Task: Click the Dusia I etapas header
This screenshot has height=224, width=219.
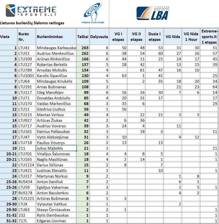Action: (x=155, y=37)
